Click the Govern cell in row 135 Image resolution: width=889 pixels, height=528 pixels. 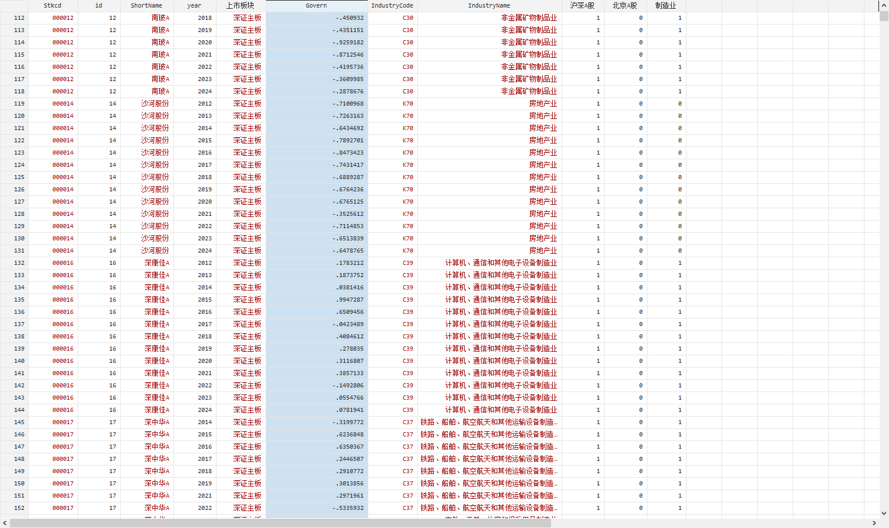(316, 300)
